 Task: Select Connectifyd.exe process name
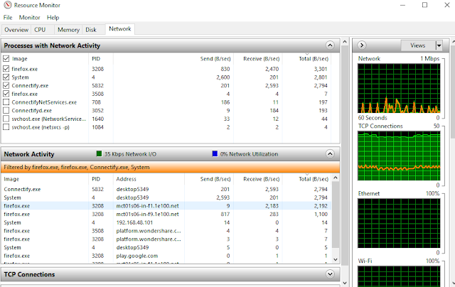click(x=31, y=110)
